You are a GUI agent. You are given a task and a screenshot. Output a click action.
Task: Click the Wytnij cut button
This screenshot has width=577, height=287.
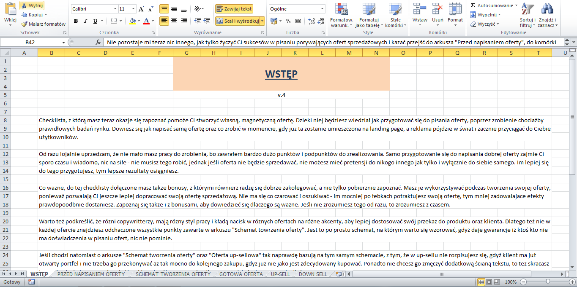click(32, 5)
